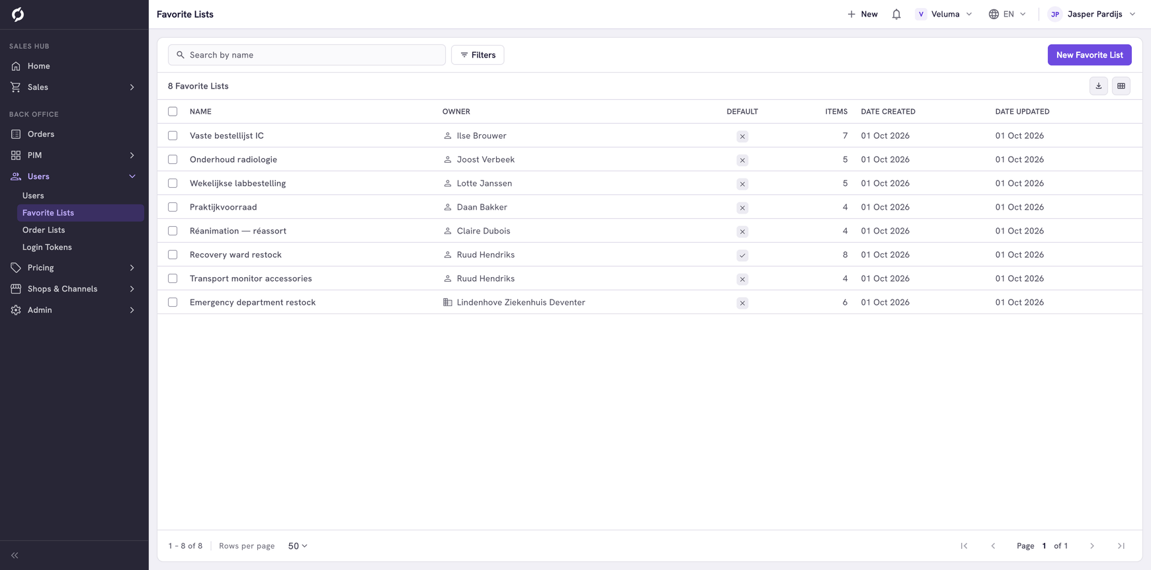The height and width of the screenshot is (570, 1151).
Task: Select Favorite Lists in the sidebar
Action: [x=81, y=213]
